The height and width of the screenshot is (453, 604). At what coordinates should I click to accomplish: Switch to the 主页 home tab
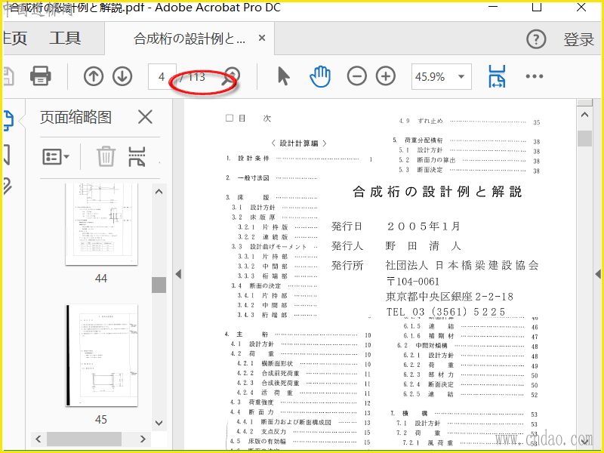(15, 39)
